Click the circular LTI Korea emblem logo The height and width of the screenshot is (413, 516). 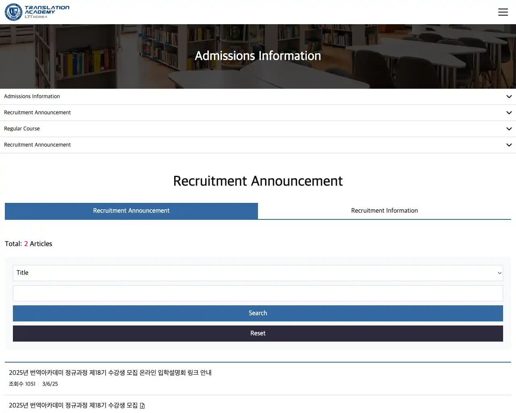(x=13, y=12)
